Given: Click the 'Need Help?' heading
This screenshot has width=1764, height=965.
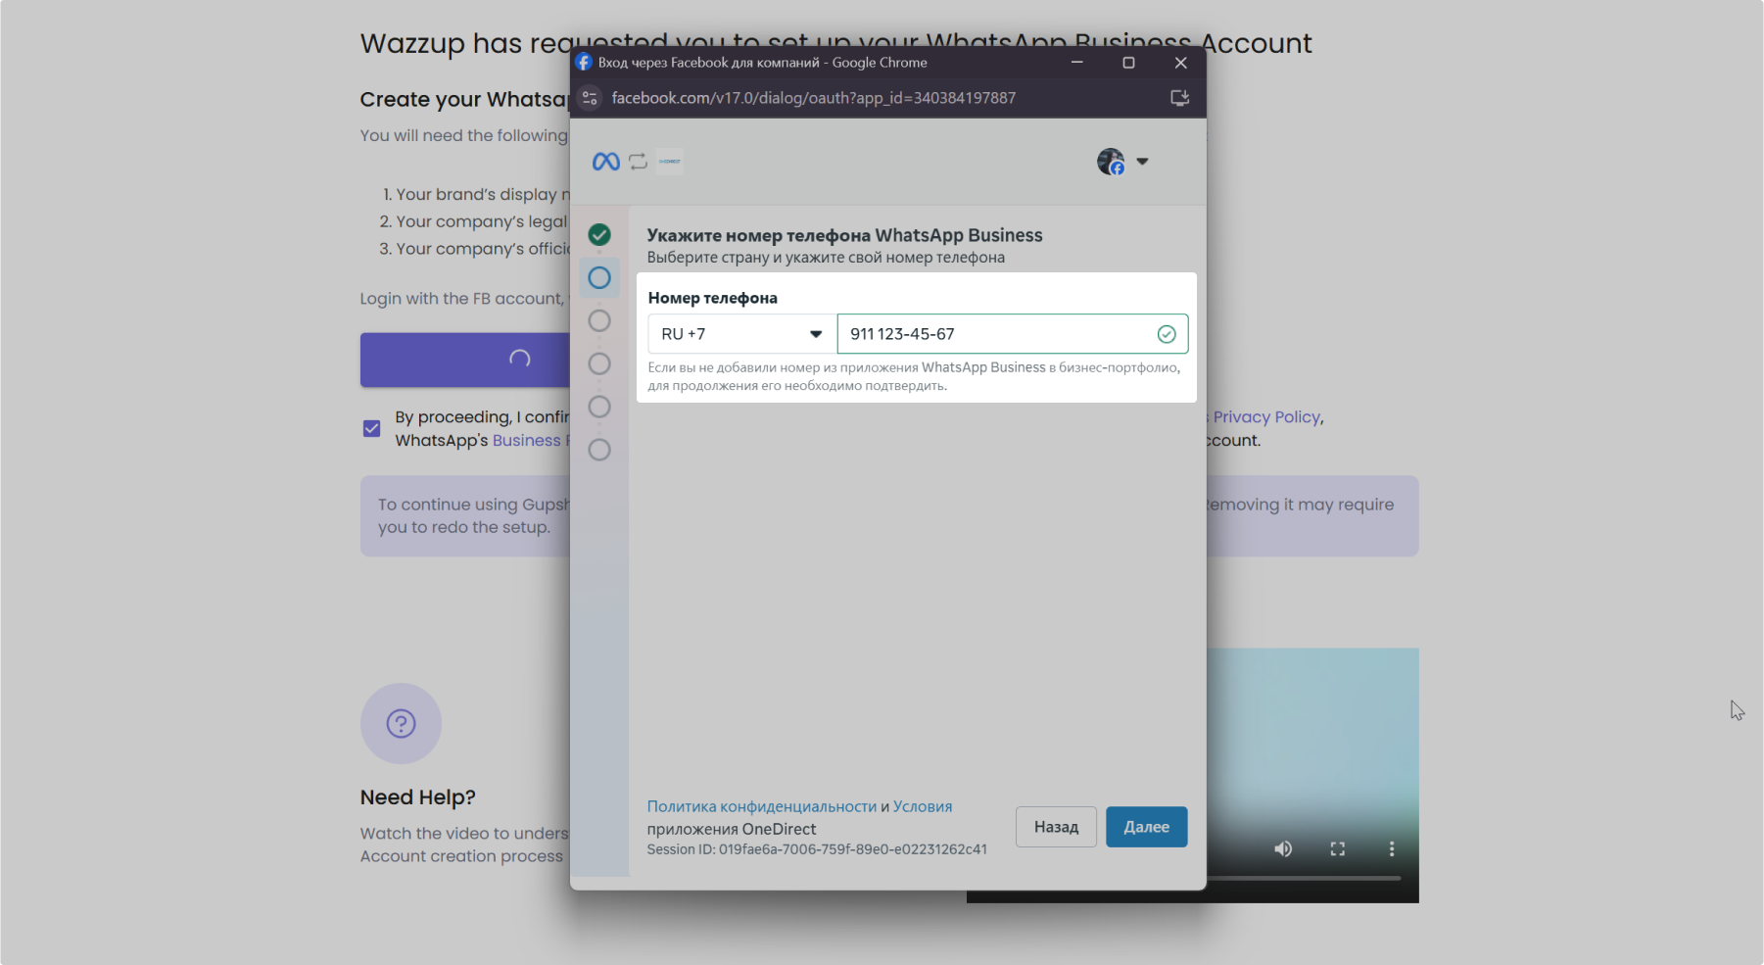Looking at the screenshot, I should click(x=418, y=797).
